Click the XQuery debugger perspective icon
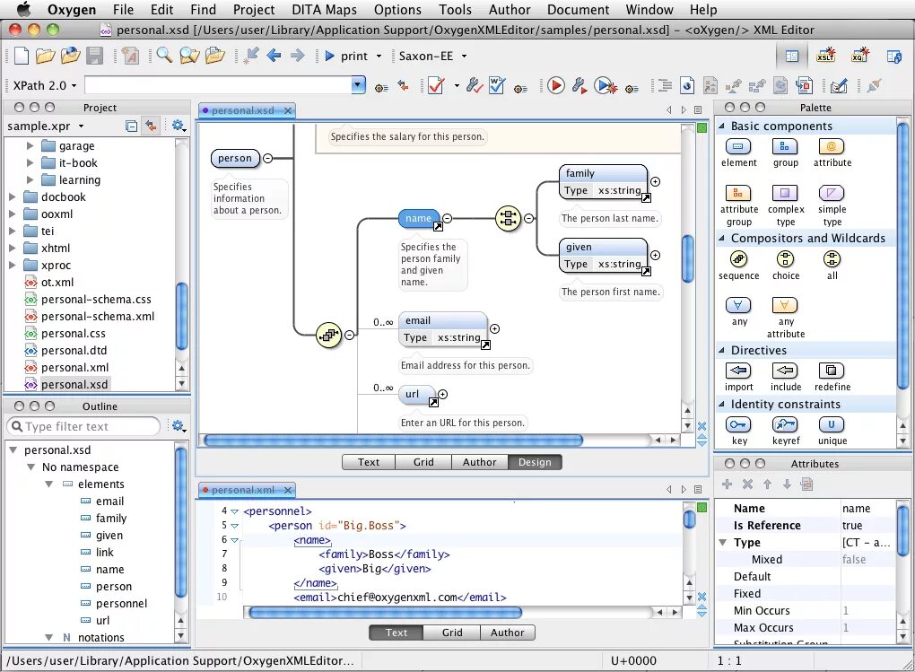Screen dimensions: 915x672 (x=860, y=56)
